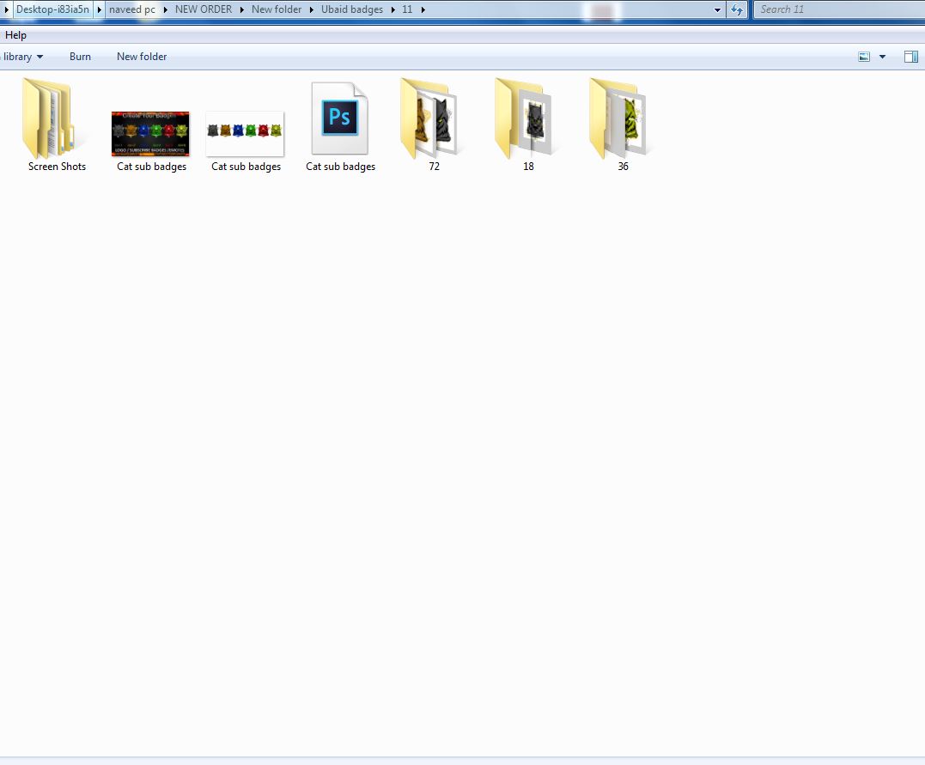Navigate to naveed pc in breadcrumb
925x765 pixels.
(x=132, y=9)
